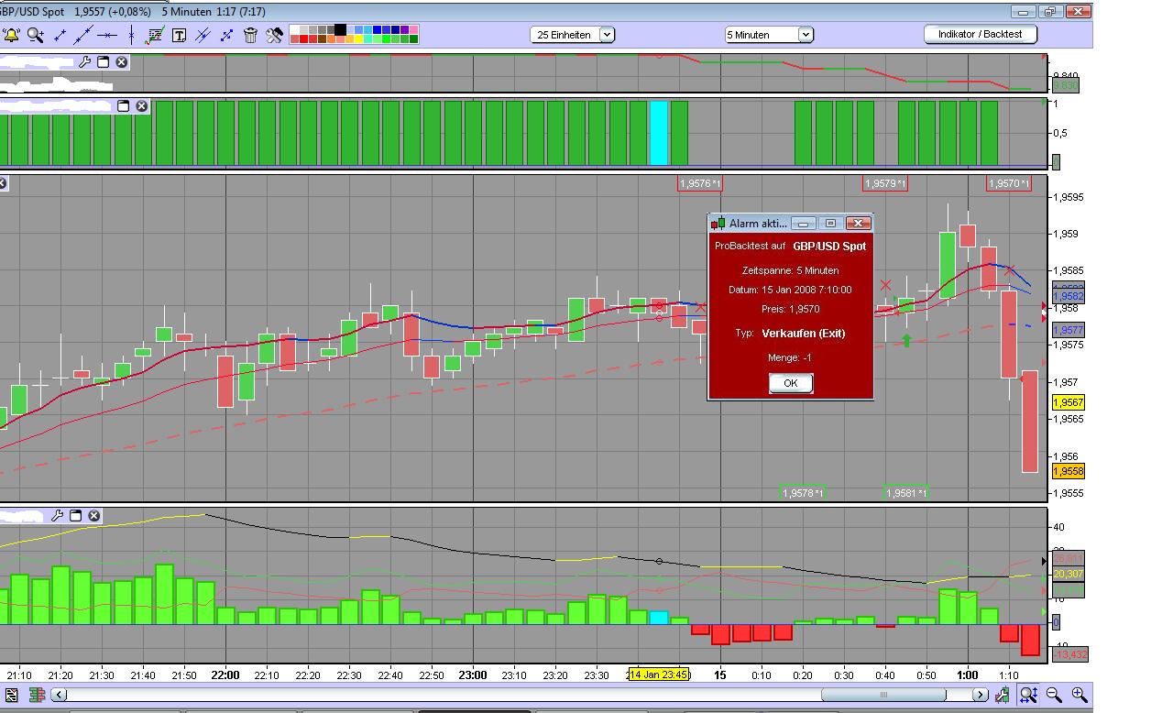Click the yellow '1,9567' price tag
This screenshot has height=713, width=1173.
[x=1069, y=403]
